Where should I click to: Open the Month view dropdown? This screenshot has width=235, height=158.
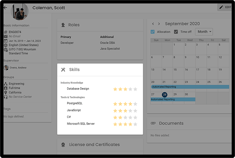pyautogui.click(x=204, y=32)
